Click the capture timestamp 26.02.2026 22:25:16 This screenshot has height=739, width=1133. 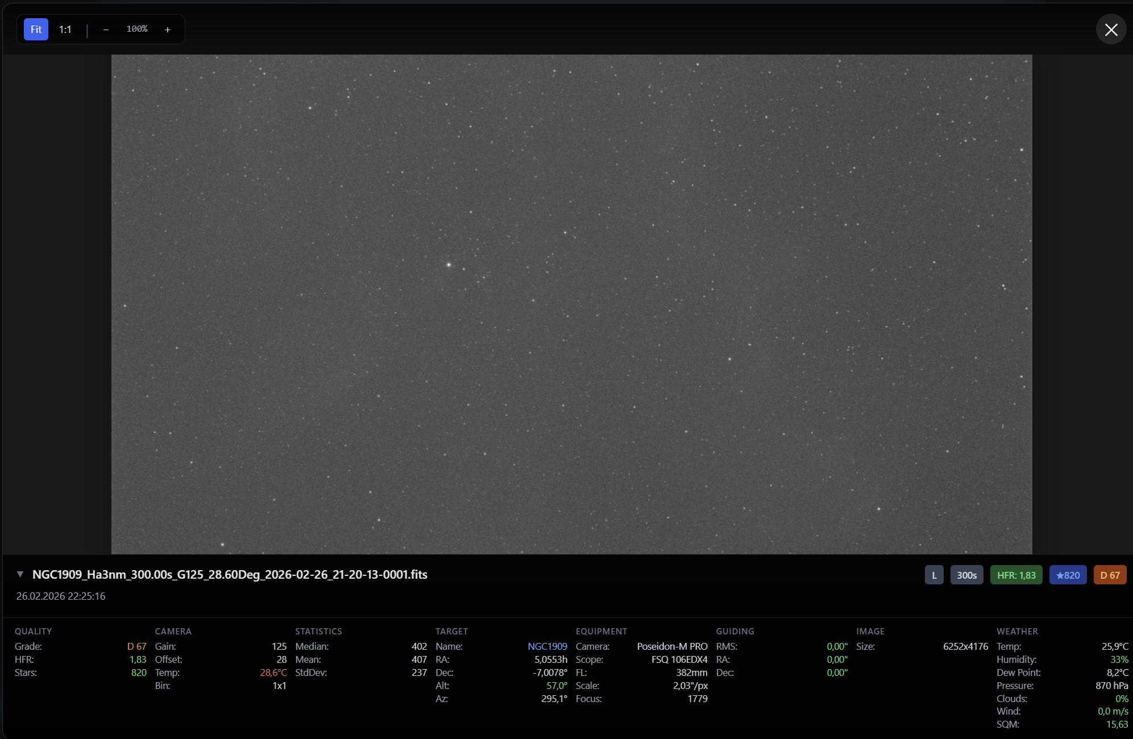click(x=61, y=596)
